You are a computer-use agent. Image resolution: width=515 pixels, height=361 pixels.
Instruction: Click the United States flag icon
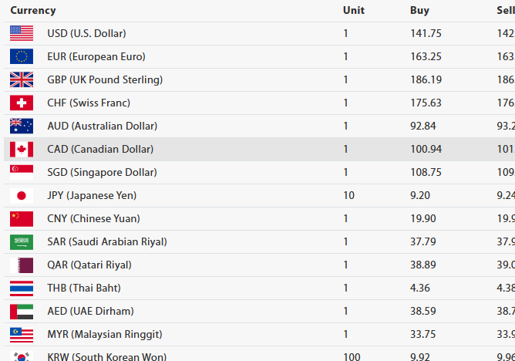22,33
